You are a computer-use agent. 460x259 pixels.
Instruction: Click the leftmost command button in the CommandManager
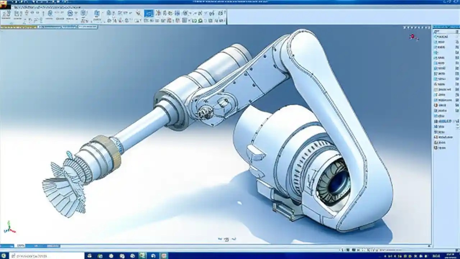pos(6,14)
